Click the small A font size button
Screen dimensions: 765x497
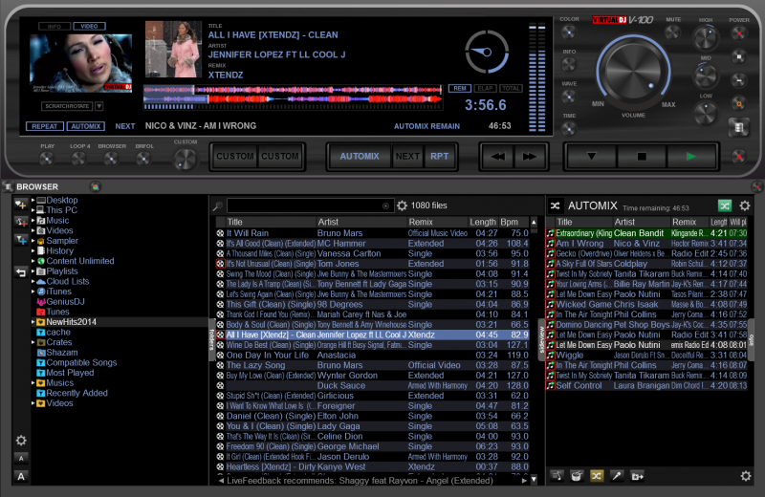pyautogui.click(x=21, y=459)
